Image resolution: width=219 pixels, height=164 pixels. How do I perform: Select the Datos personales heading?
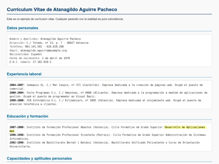(22, 28)
